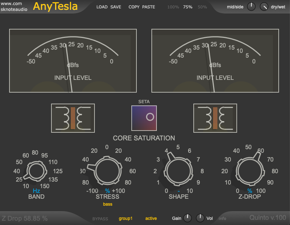Image resolution: width=290 pixels, height=225 pixels.
Task: Paste settings with PASTE
Action: pyautogui.click(x=148, y=7)
